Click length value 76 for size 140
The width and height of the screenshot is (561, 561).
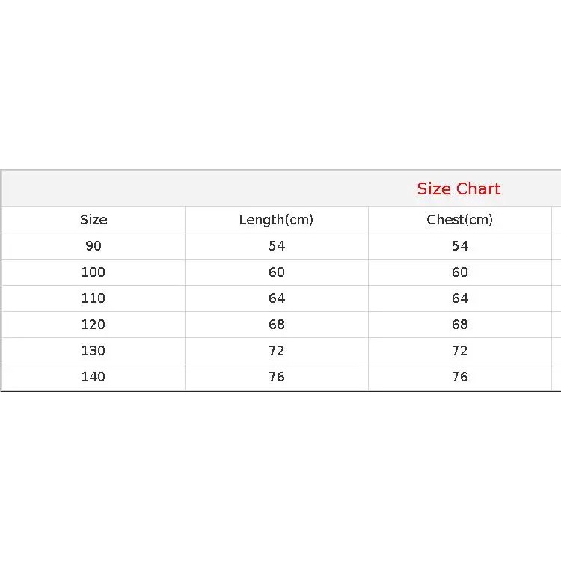pos(277,377)
